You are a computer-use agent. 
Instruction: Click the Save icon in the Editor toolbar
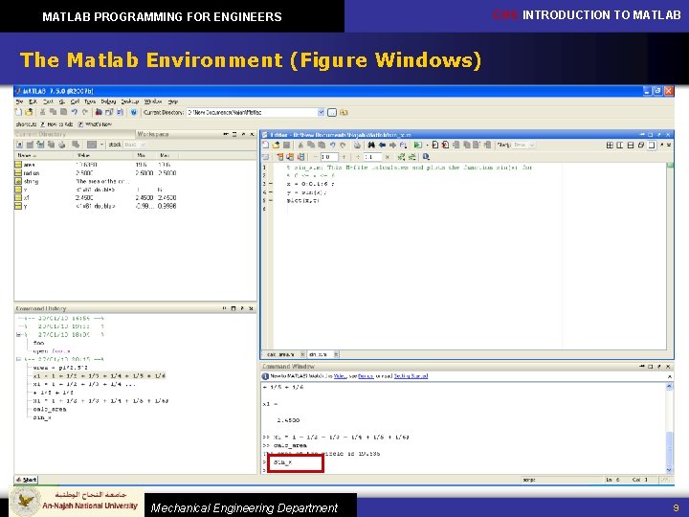tap(286, 146)
